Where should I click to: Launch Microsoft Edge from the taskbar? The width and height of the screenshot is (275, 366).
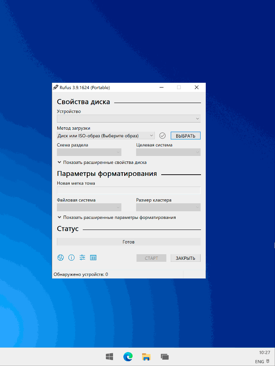click(128, 357)
